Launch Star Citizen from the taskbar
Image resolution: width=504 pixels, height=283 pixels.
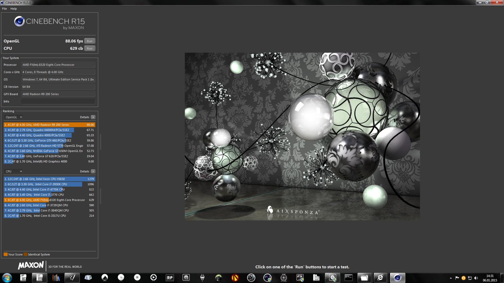284,277
